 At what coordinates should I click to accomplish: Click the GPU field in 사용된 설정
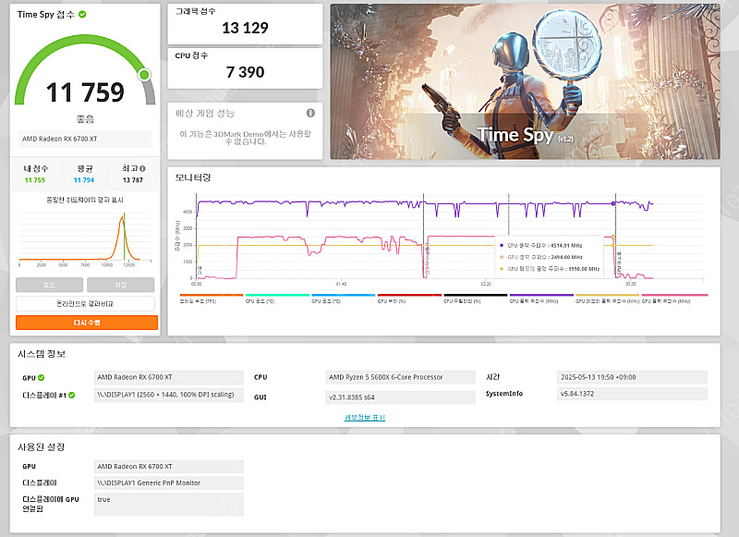[169, 466]
